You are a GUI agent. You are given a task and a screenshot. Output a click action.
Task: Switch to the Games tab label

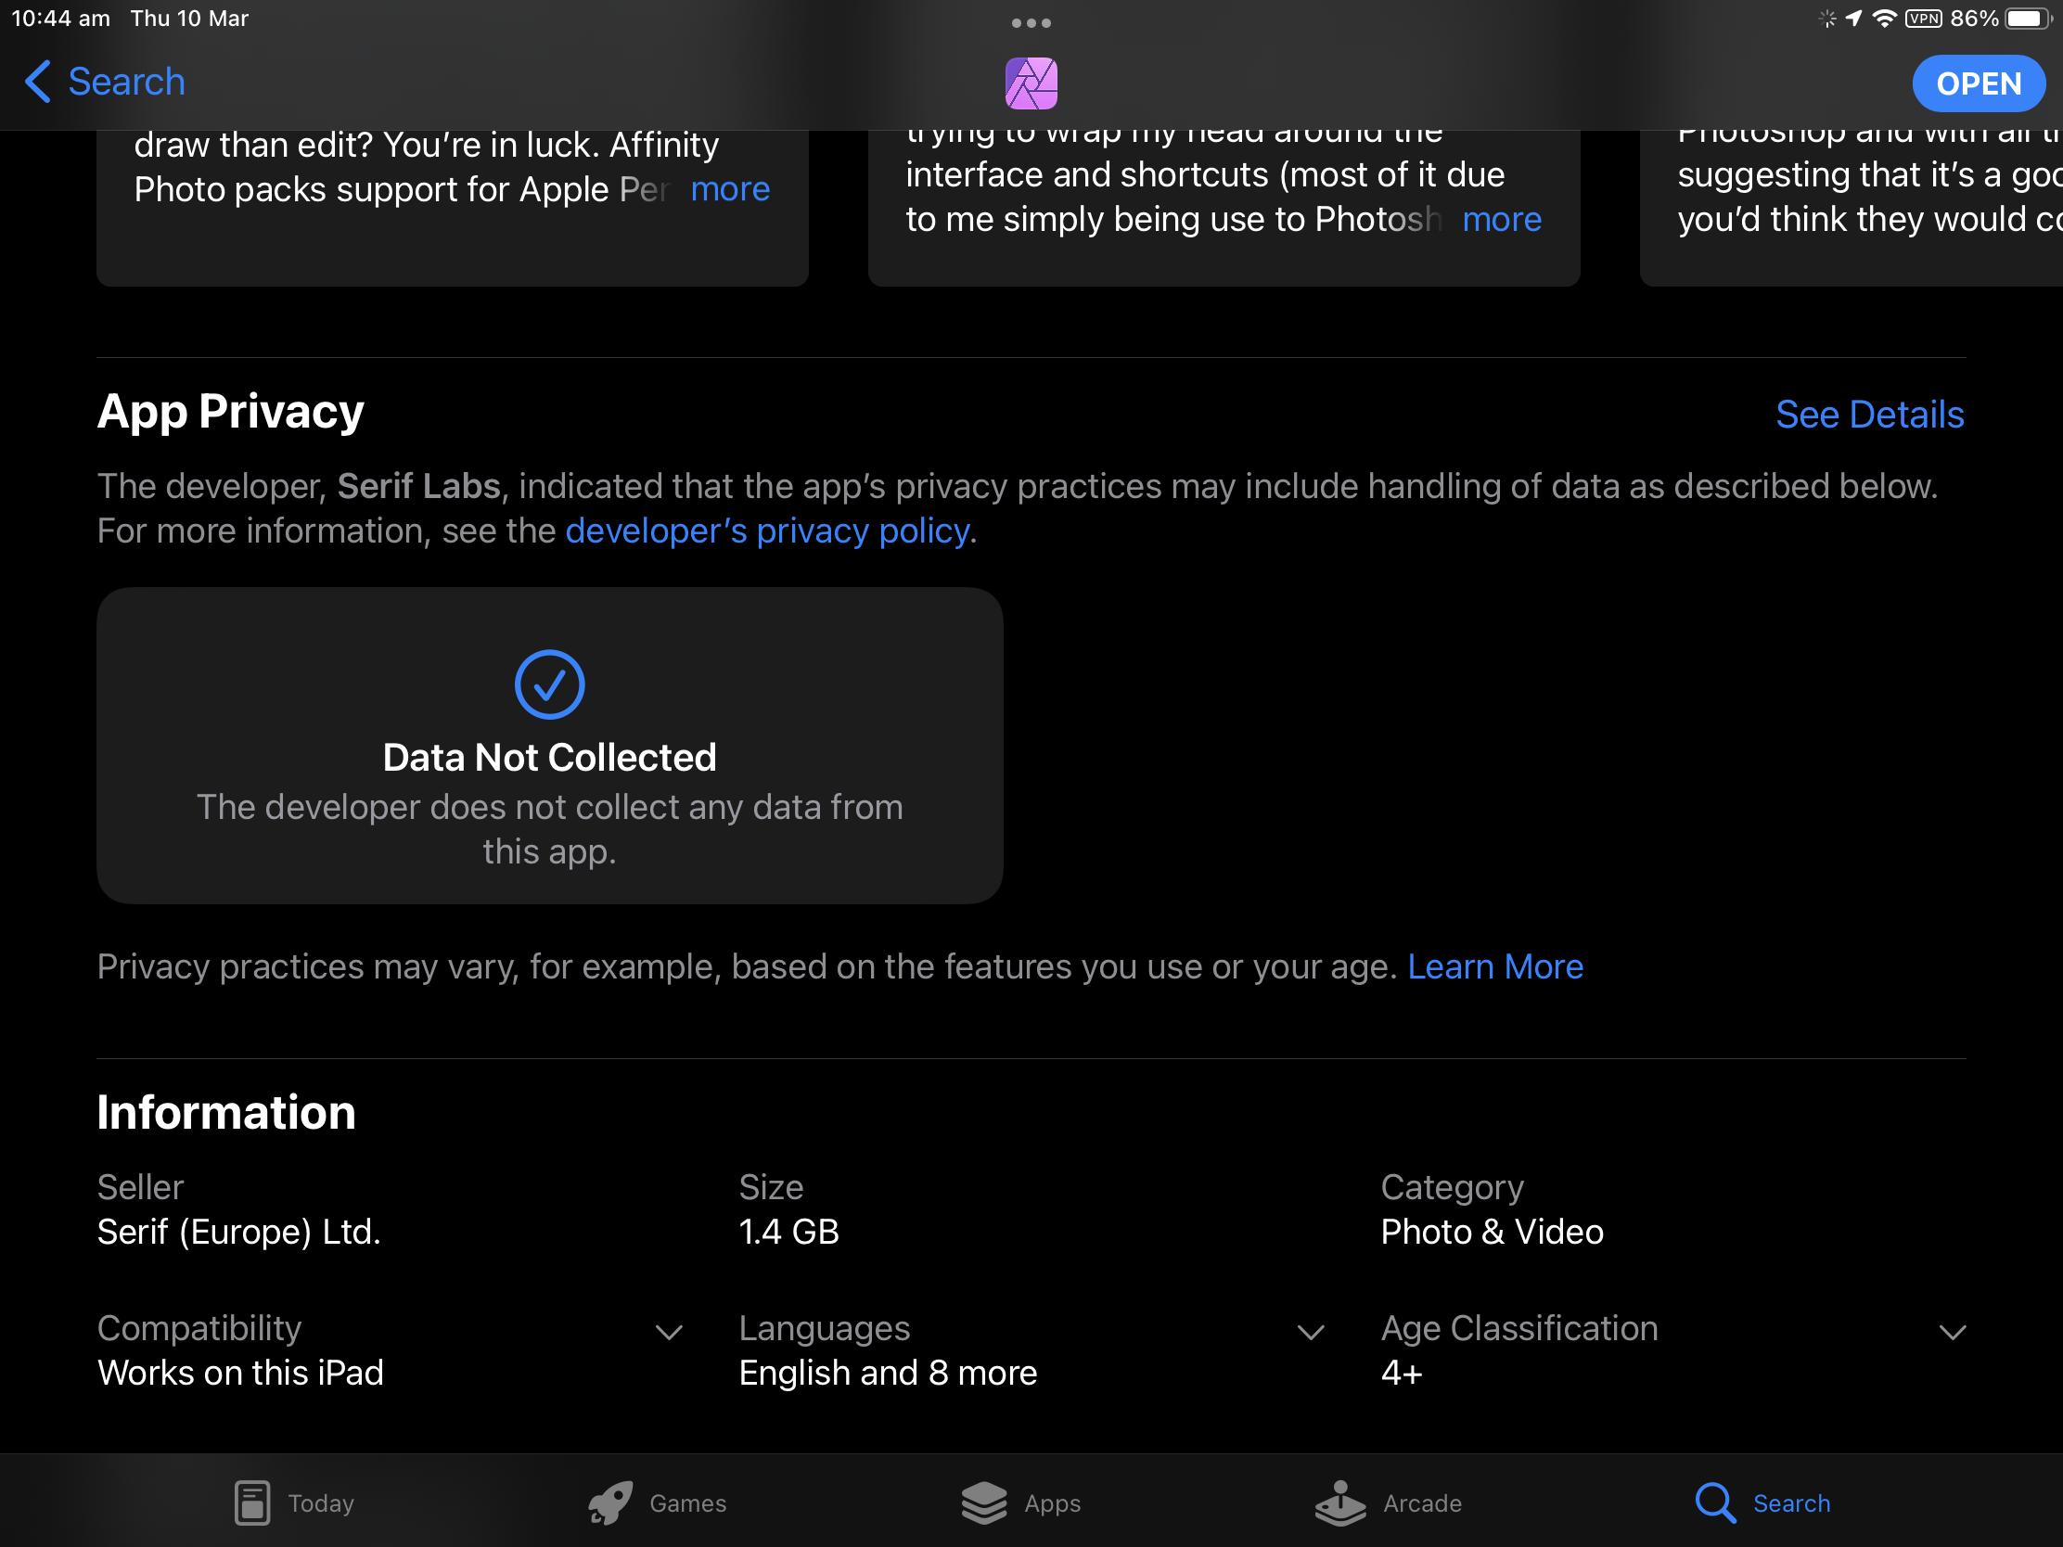687,1503
